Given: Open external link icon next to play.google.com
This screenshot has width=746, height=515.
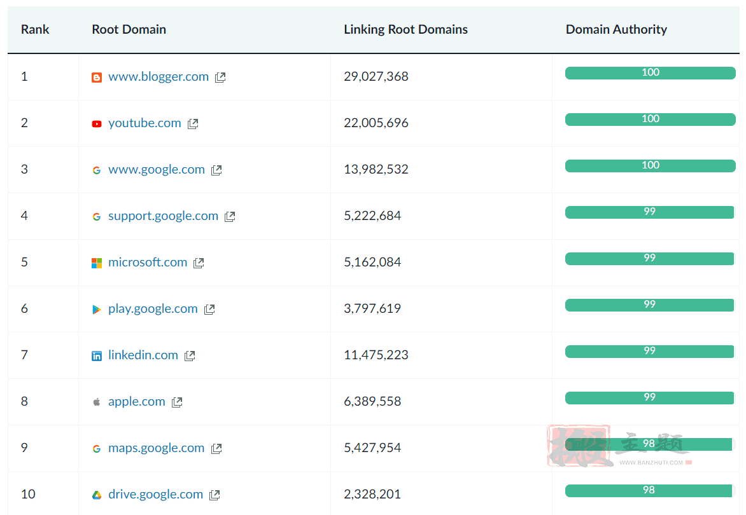Looking at the screenshot, I should (x=209, y=310).
